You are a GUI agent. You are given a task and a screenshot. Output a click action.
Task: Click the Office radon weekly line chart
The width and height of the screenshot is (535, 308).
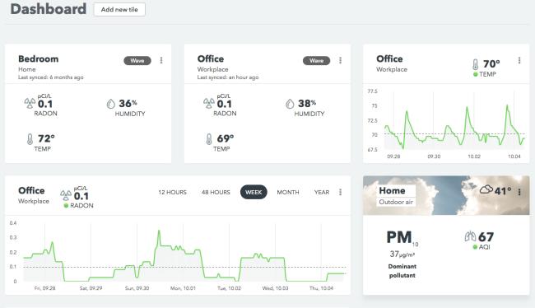coord(184,253)
